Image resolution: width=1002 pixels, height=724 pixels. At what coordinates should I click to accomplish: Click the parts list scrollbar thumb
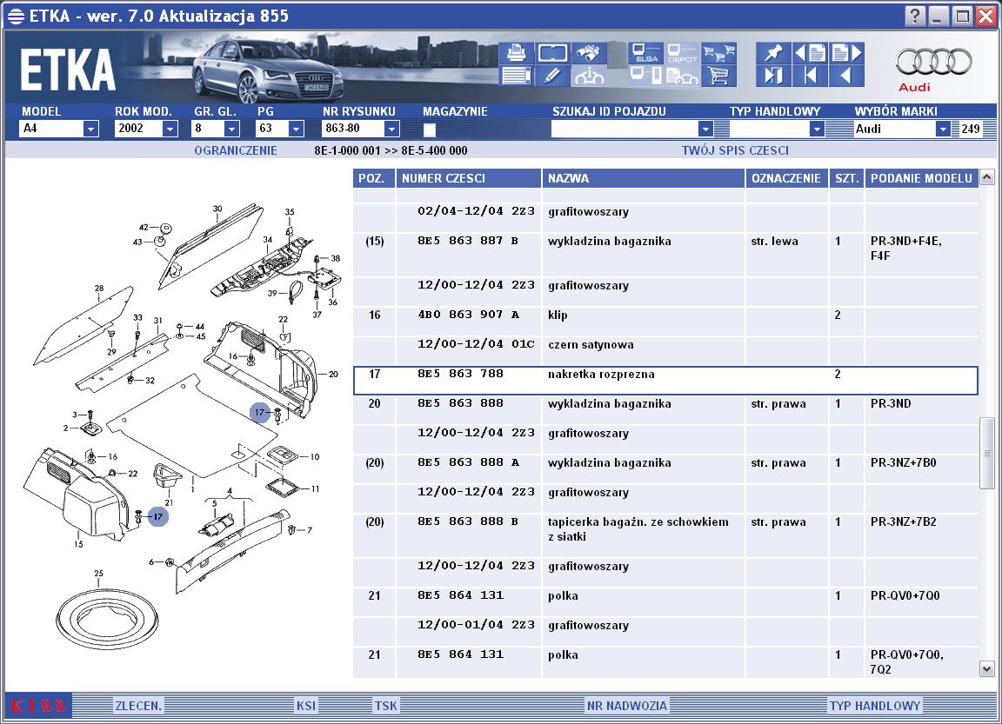tap(986, 453)
